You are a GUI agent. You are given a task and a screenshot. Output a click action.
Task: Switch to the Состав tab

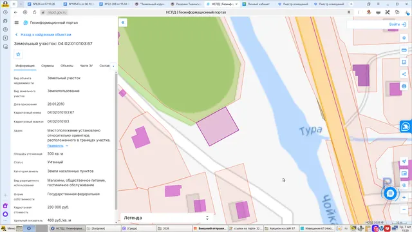[104, 66]
